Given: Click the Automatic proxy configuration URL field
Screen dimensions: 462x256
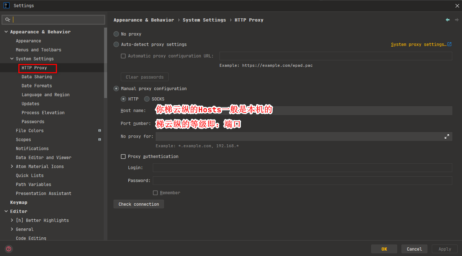Looking at the screenshot, I should click(336, 56).
